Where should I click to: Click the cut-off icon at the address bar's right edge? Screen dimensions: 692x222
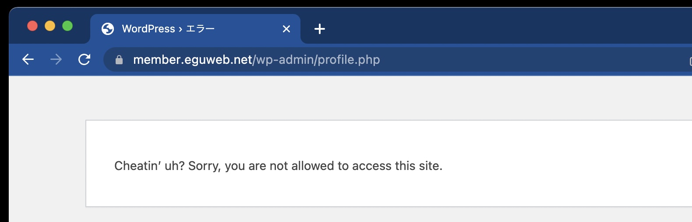pyautogui.click(x=690, y=61)
